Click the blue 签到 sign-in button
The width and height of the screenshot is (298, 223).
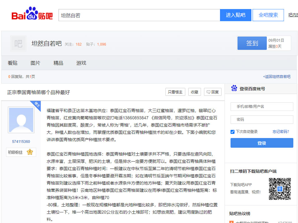pos(252,43)
